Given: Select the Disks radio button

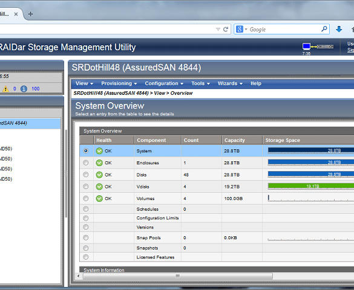Looking at the screenshot, I should point(86,175).
